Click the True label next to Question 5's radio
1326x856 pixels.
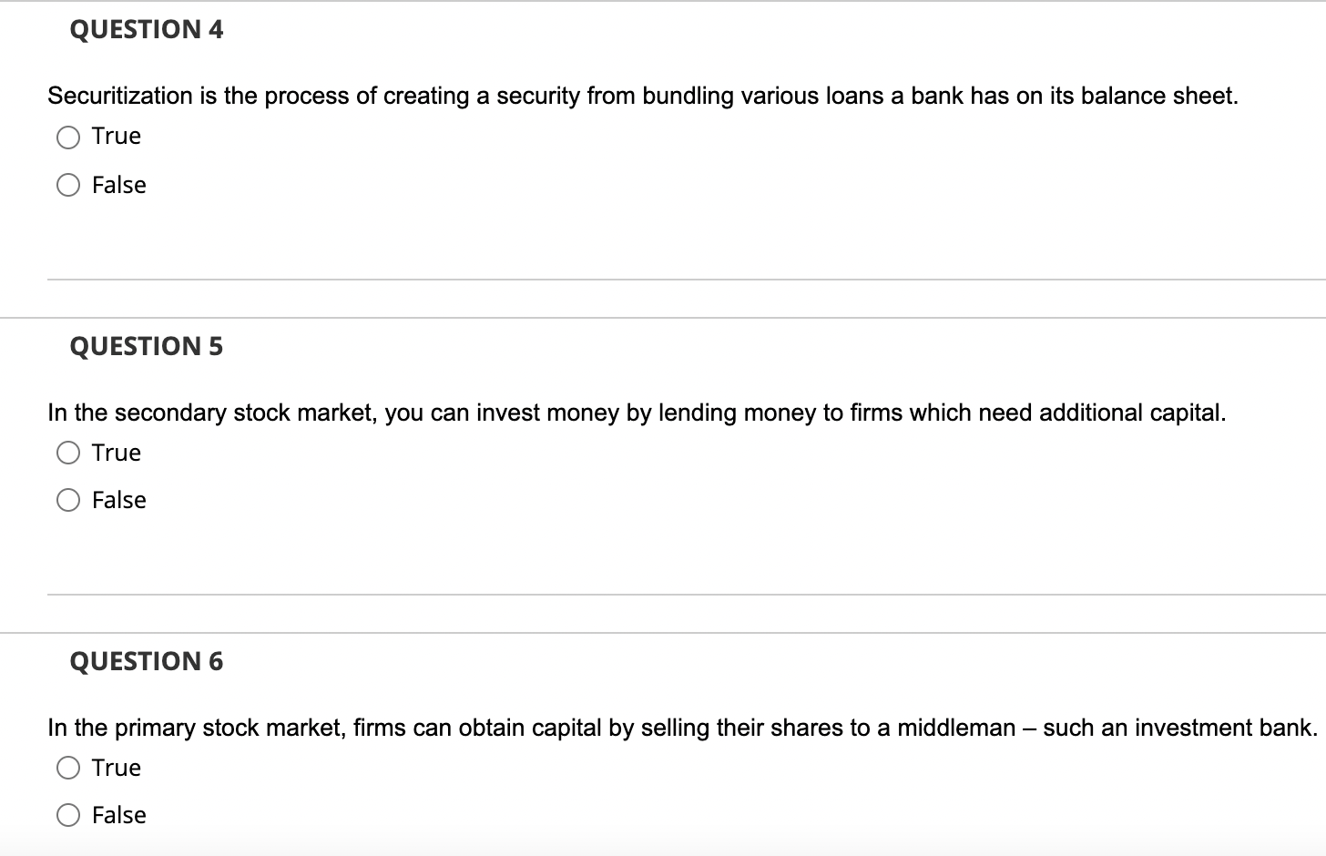(x=115, y=452)
